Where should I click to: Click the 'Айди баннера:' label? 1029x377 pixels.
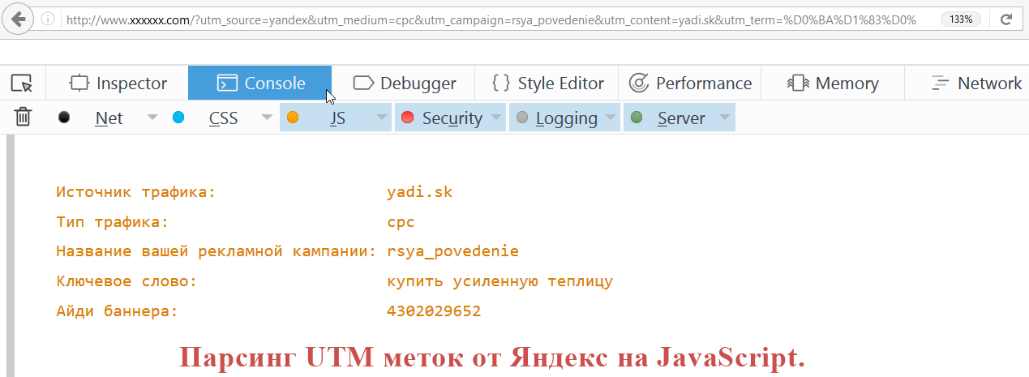[118, 311]
